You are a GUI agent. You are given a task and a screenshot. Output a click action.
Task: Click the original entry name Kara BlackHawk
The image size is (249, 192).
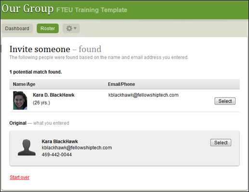[x=60, y=141]
